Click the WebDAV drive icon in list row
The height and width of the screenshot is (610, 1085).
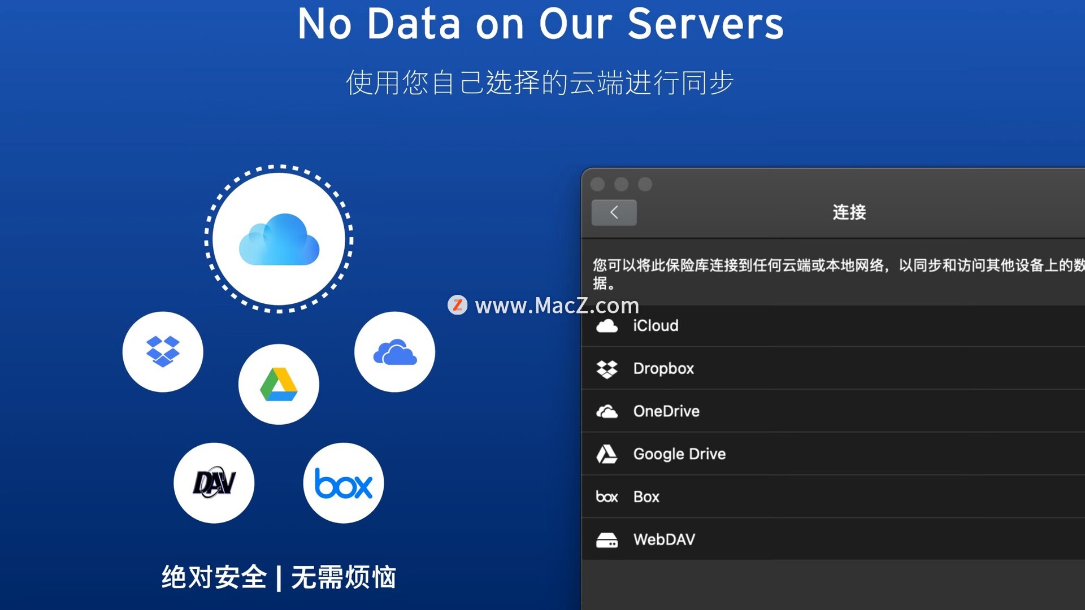click(x=607, y=540)
